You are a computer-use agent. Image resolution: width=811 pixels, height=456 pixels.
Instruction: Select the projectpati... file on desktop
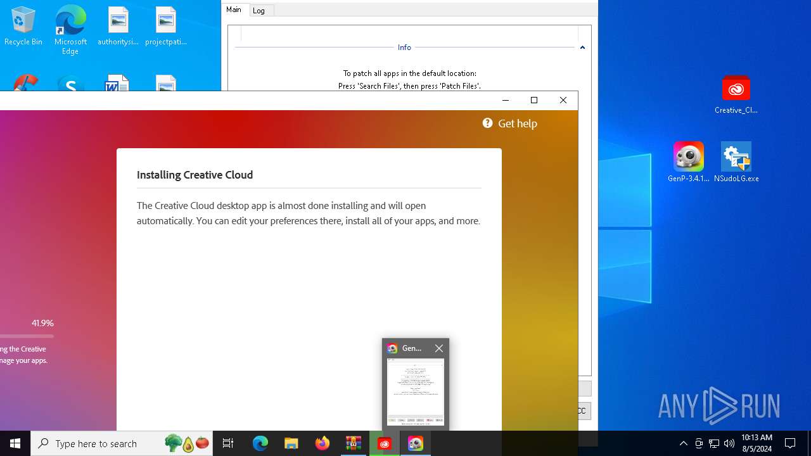[165, 27]
